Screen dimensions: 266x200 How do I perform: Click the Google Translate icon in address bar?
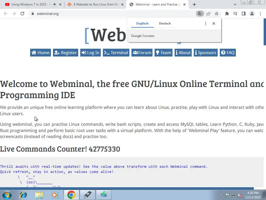[200, 14]
